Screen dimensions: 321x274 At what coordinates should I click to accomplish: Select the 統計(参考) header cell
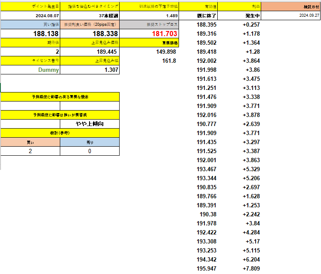tap(60, 133)
